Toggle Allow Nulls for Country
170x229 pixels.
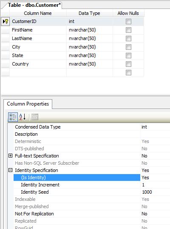point(128,64)
